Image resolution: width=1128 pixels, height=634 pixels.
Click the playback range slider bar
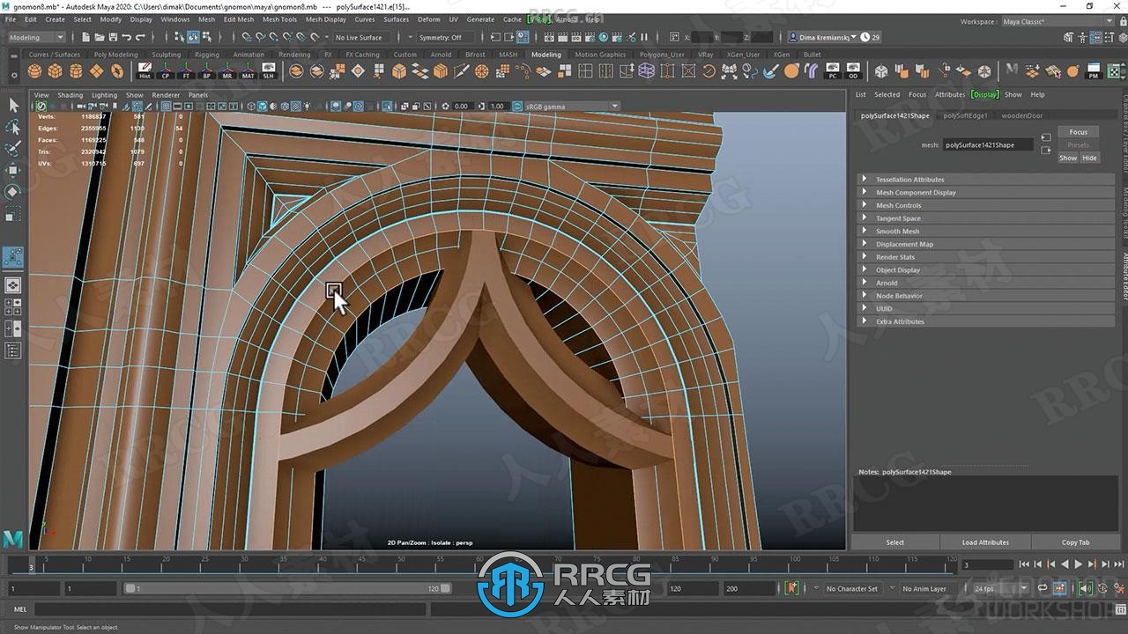click(286, 588)
